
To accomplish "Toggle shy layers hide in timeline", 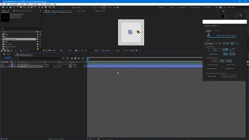I will [x=72, y=58].
